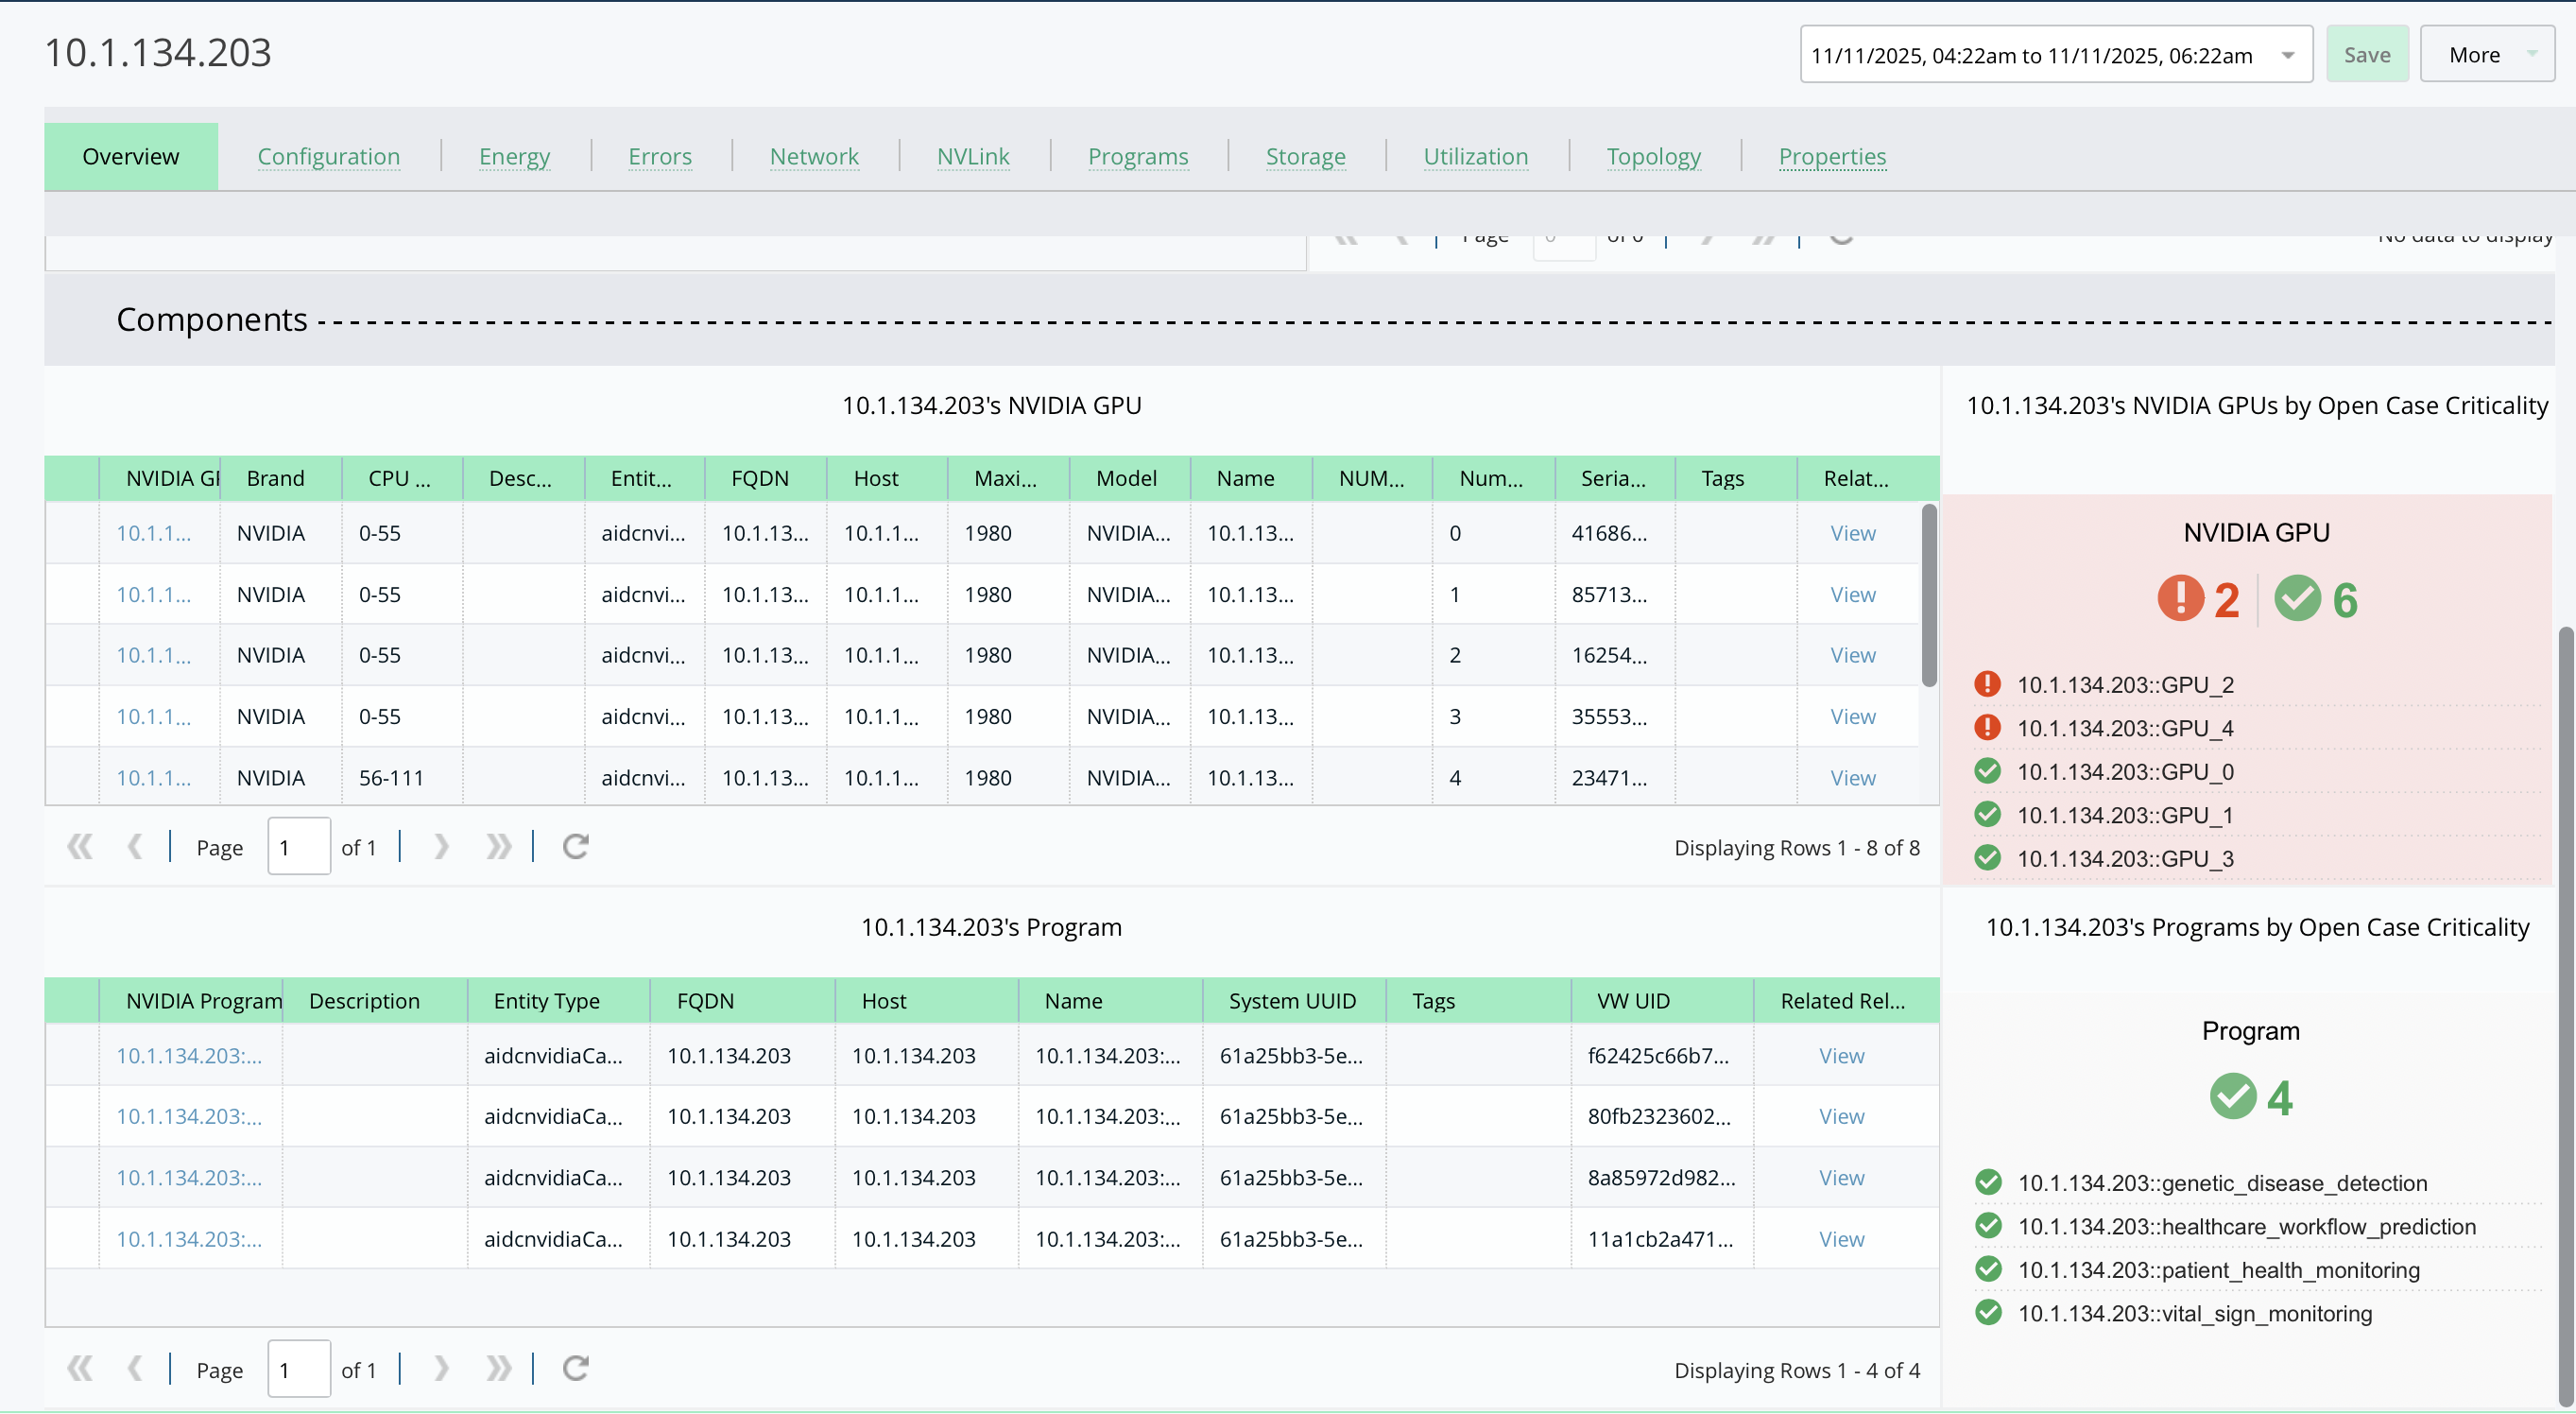Click View link for GPU number 4

(x=1852, y=778)
